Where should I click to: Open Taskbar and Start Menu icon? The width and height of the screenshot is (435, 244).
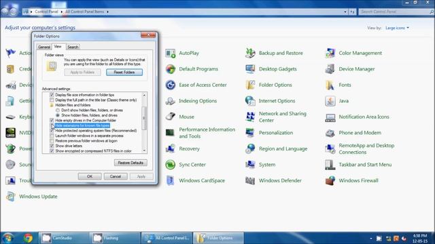(x=330, y=165)
